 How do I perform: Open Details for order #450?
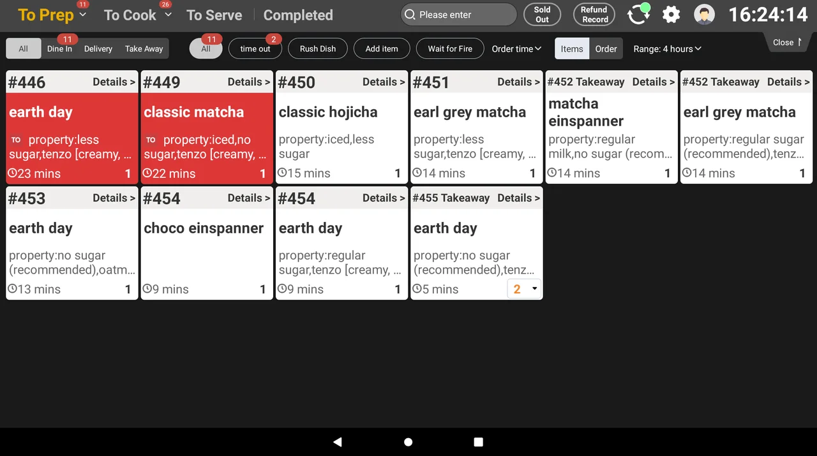pos(384,82)
